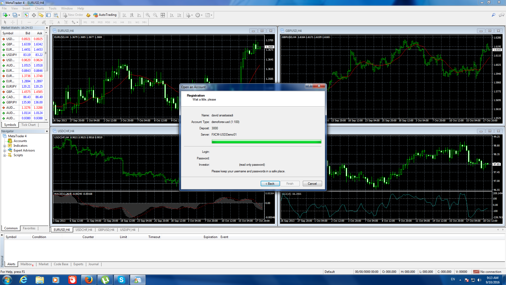Toggle AutoTrading on
The width and height of the screenshot is (506, 285).
(105, 15)
